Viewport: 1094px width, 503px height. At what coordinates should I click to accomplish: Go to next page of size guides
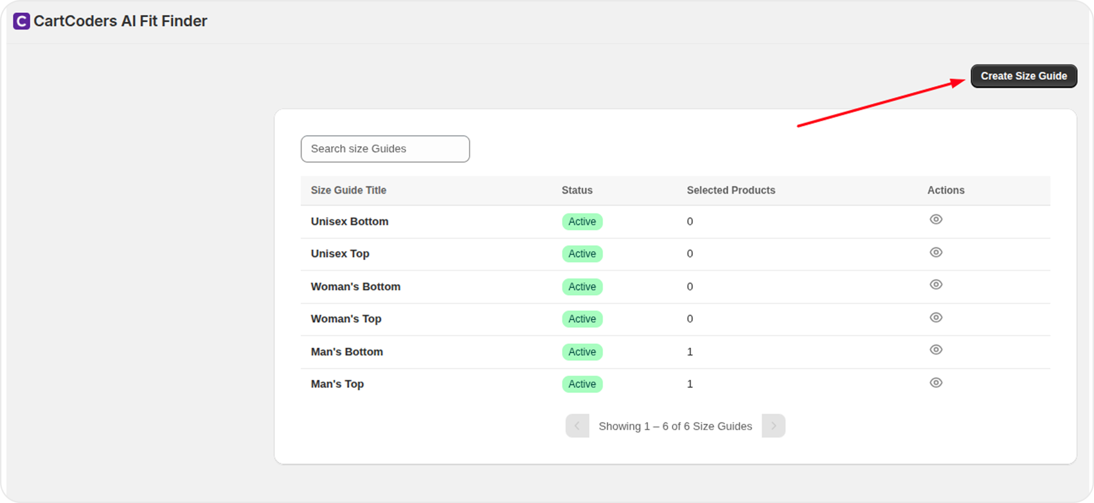click(x=773, y=426)
